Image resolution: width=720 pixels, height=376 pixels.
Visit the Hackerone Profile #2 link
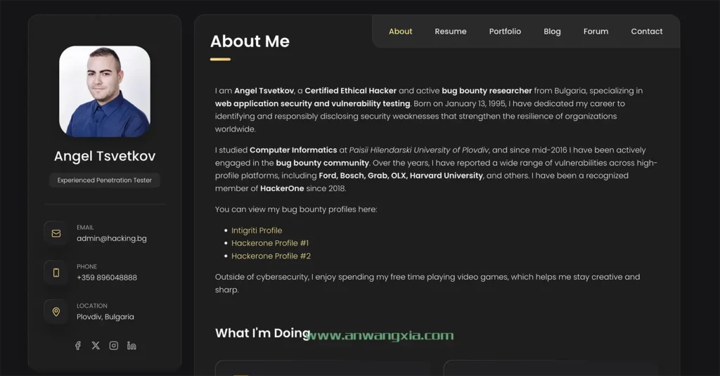pyautogui.click(x=271, y=256)
